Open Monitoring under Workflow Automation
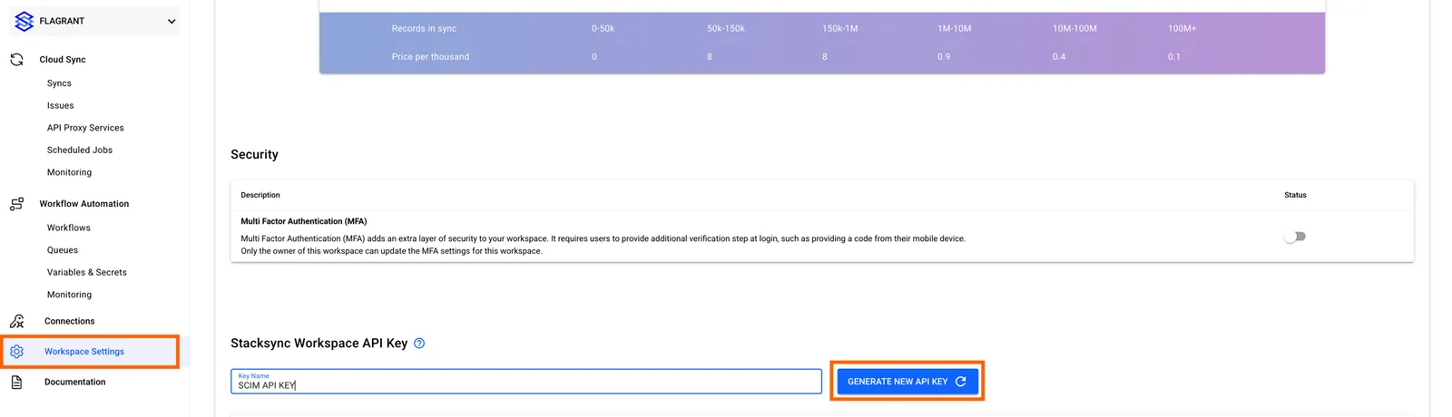 69,295
